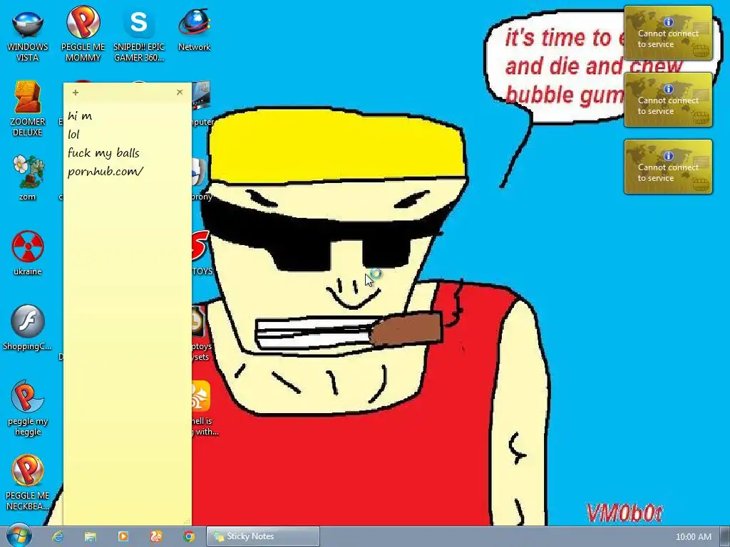Place cursor after 'pornhub.com/' text in note
Image resolution: width=730 pixels, height=547 pixels.
pos(145,171)
